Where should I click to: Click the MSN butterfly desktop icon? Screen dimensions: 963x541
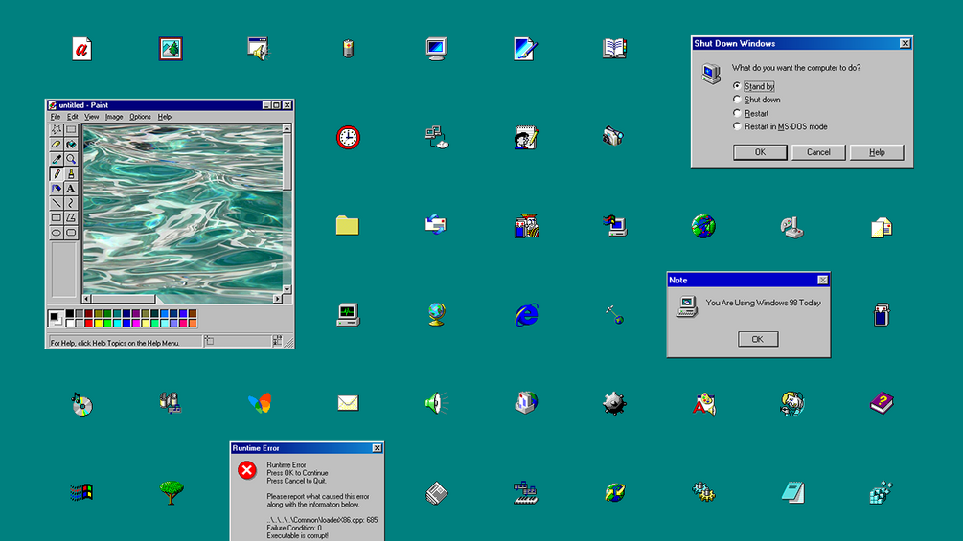point(260,403)
